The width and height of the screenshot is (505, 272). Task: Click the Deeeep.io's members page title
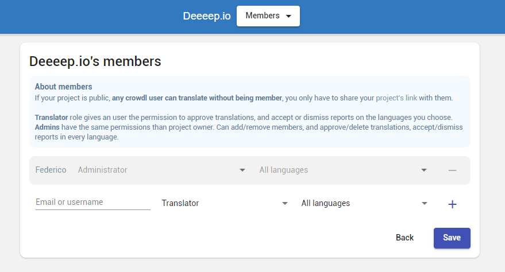click(x=95, y=61)
